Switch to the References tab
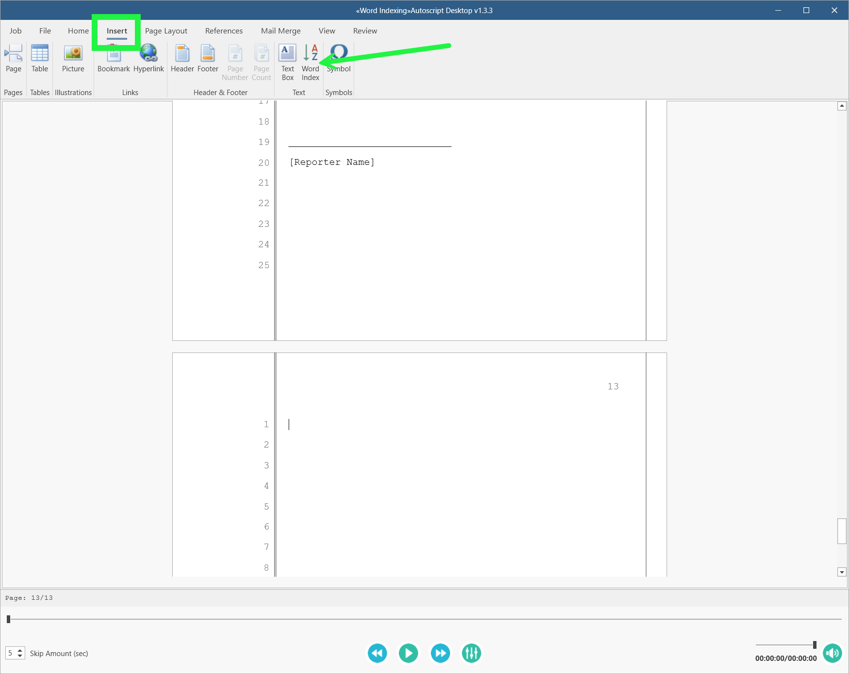This screenshot has width=849, height=674. [224, 31]
